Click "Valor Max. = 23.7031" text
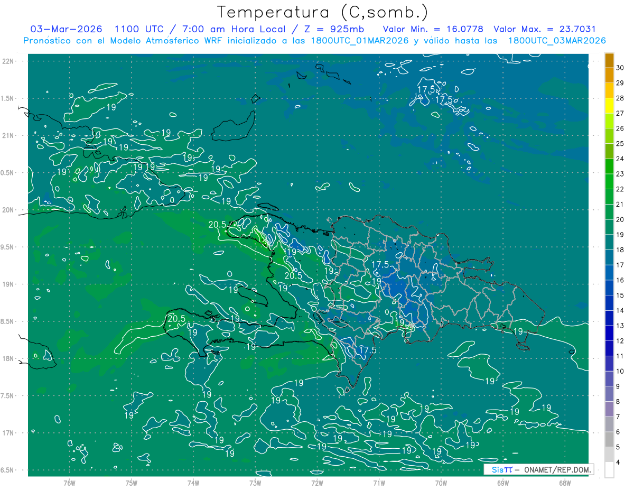This screenshot has width=634, height=490. coord(544,29)
